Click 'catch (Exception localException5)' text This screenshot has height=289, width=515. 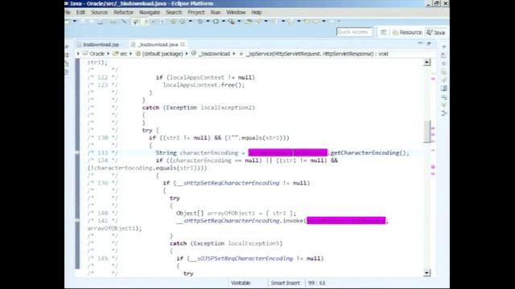point(226,243)
